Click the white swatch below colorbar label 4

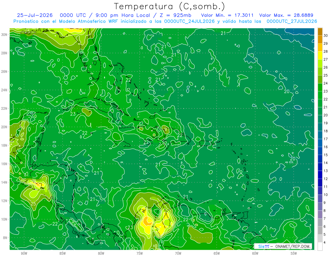(x=320, y=246)
